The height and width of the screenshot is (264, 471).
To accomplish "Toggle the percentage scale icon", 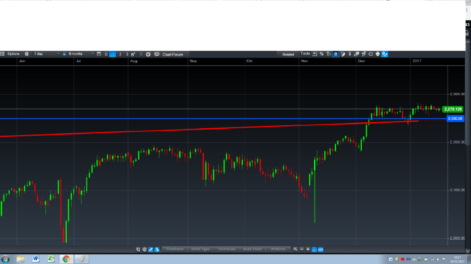I will coord(321,54).
